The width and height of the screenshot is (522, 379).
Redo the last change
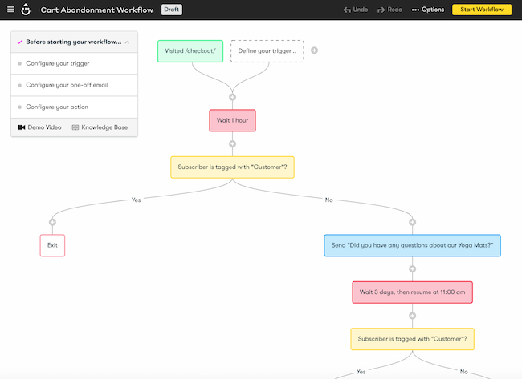click(x=389, y=10)
